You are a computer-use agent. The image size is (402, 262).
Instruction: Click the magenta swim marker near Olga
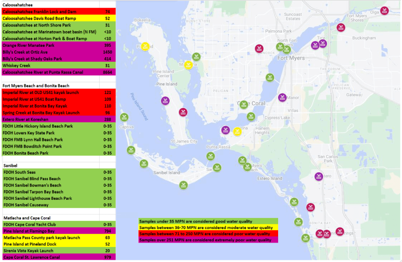click(x=384, y=11)
